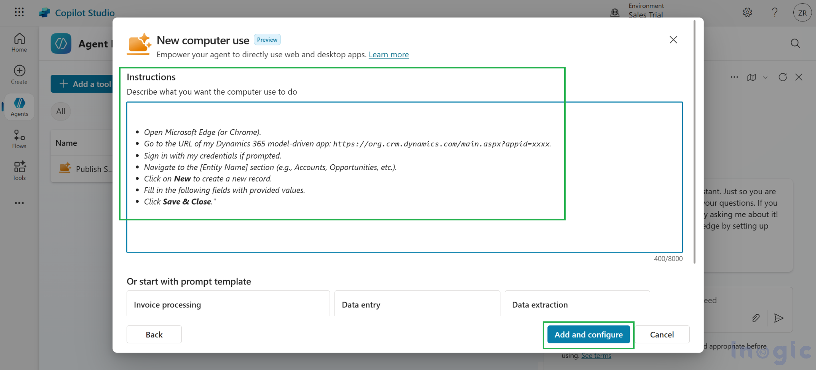Click the dialog vertical scrollbar
The height and width of the screenshot is (370, 816).
(694, 142)
